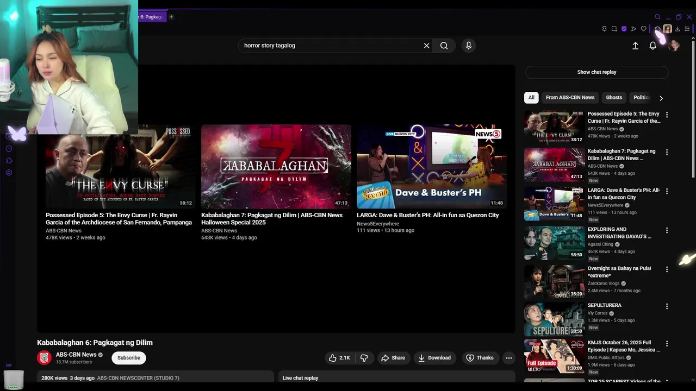Click the magnifier search button
Image resolution: width=696 pixels, height=391 pixels.
444,46
